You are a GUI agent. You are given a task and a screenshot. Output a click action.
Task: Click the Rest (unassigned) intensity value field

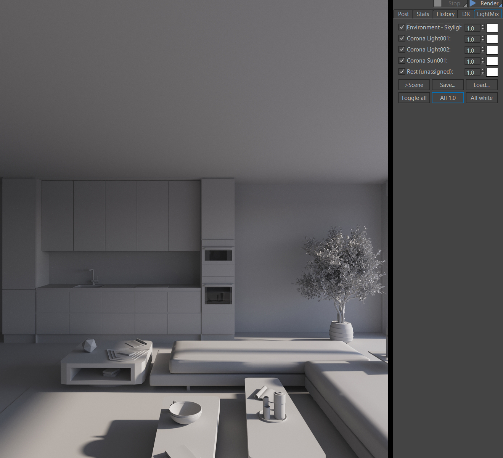(x=472, y=72)
